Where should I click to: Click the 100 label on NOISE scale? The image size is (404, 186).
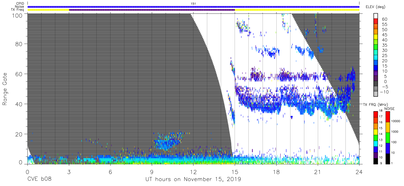[394, 142]
